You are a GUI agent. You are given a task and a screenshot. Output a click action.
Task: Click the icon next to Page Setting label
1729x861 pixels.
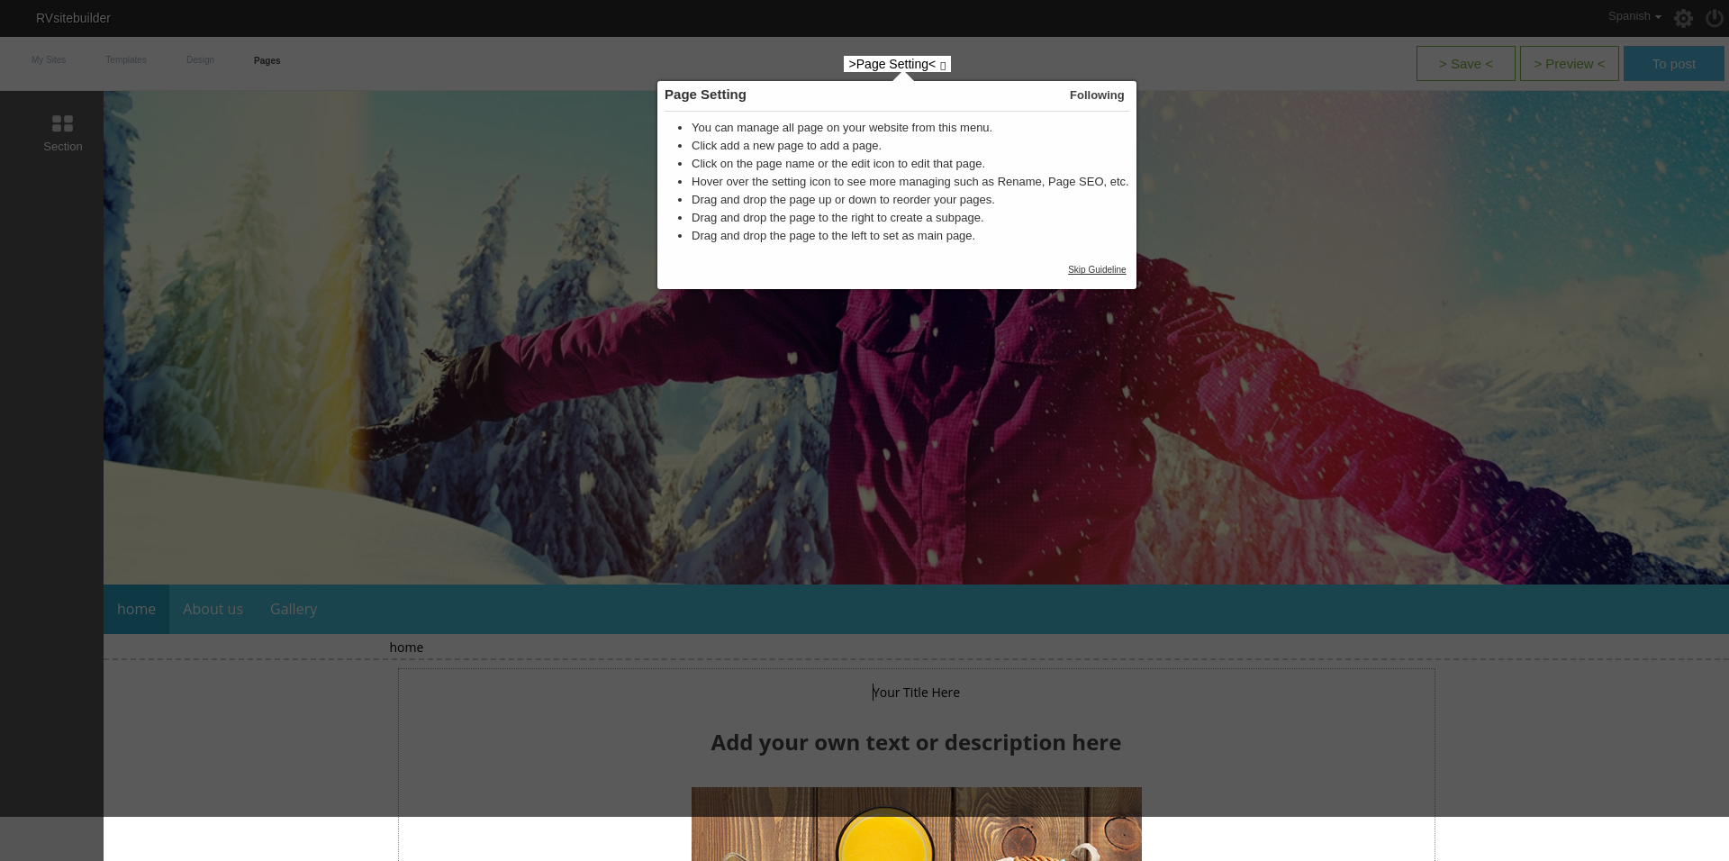pos(942,65)
